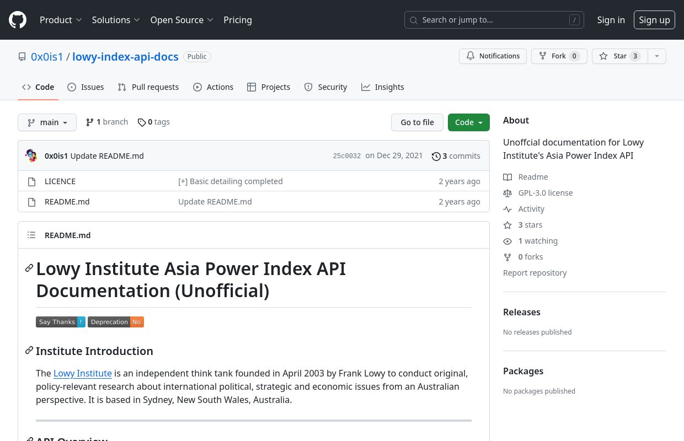Viewport: 684px width, 441px height.
Task: Click the README.md file icon in file list
Action: pos(31,202)
